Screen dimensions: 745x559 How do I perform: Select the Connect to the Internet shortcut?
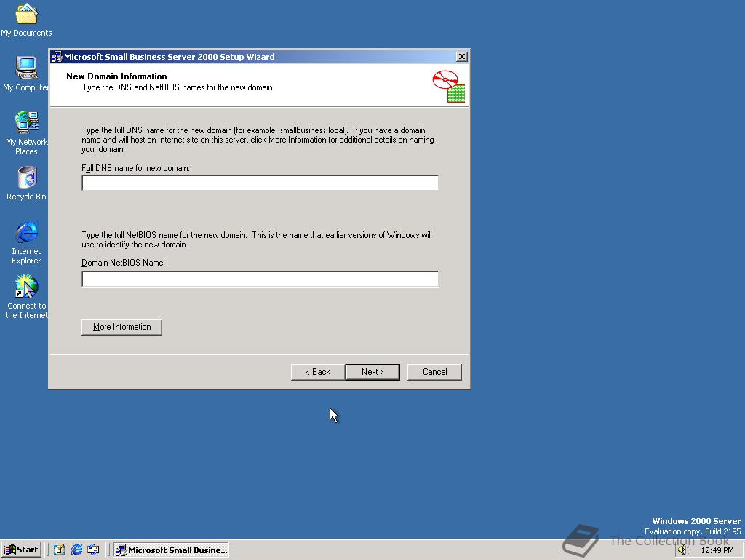coord(26,297)
